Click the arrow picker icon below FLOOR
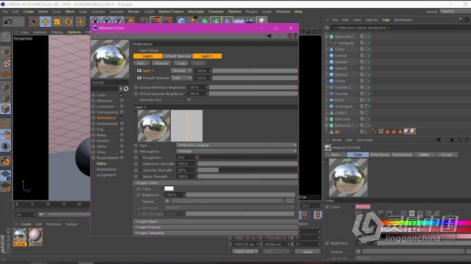The width and height of the screenshot is (471, 264). pyautogui.click(x=126, y=89)
